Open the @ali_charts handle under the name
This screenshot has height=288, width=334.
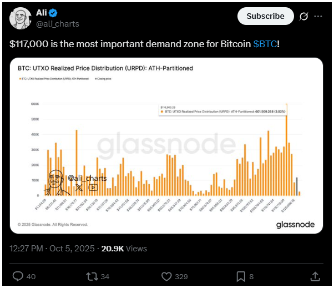click(58, 24)
